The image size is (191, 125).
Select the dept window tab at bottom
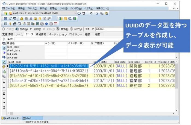33,118
